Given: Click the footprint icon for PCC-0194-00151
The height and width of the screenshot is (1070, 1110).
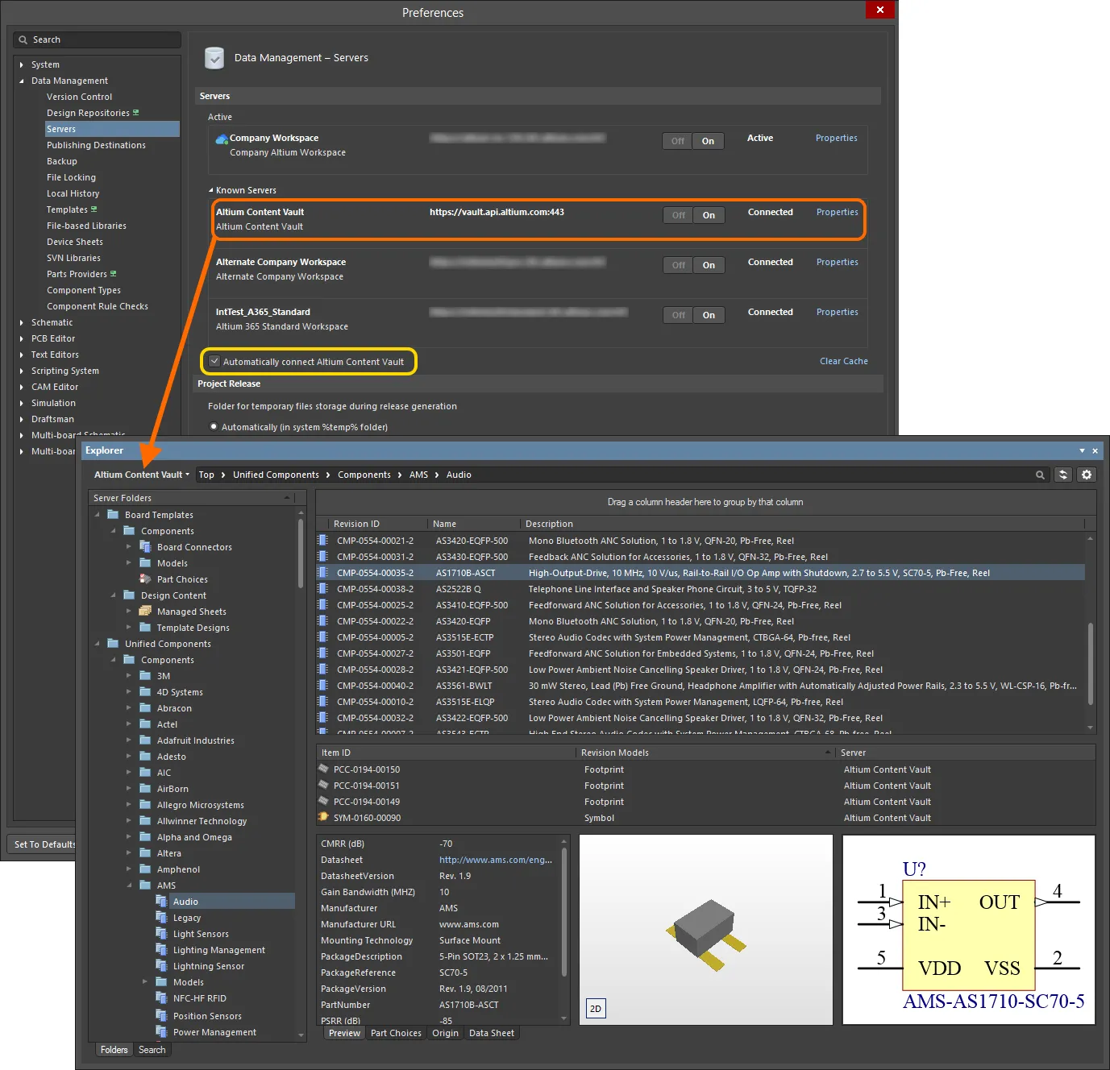Looking at the screenshot, I should (323, 785).
